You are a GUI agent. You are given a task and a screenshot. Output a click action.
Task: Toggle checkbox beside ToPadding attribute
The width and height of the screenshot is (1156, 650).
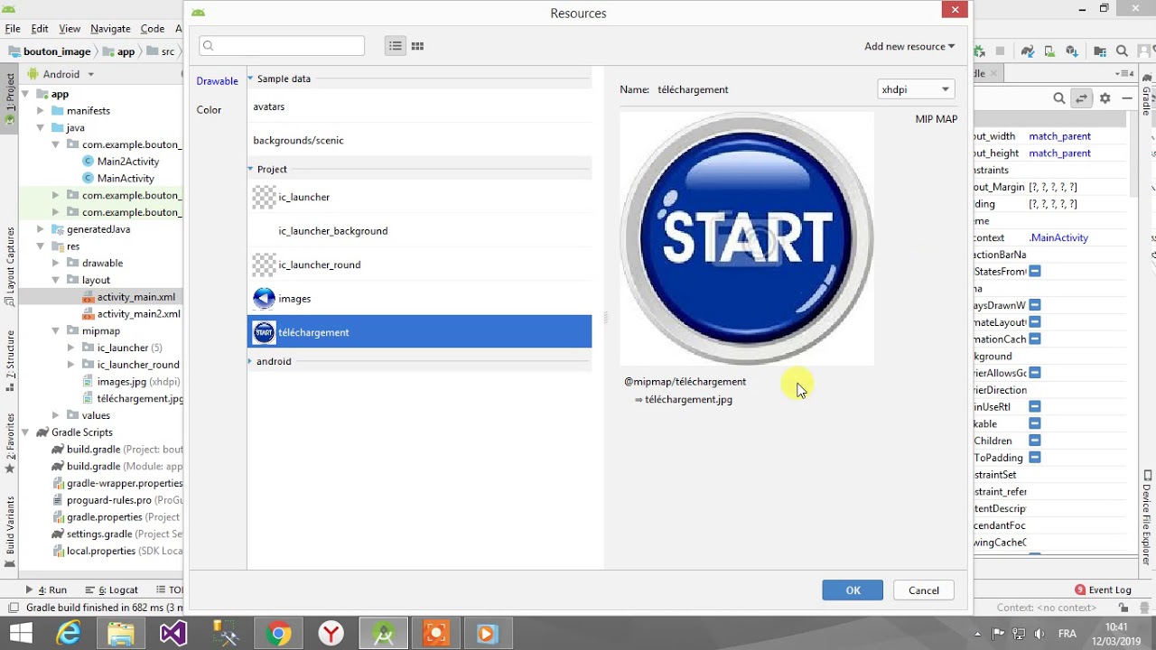click(1035, 458)
